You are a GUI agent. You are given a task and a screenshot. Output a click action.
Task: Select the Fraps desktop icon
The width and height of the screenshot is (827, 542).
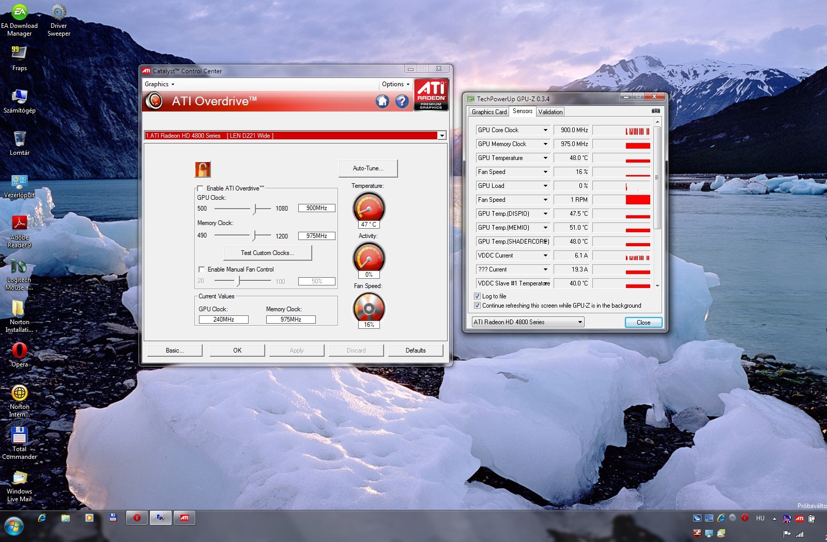pos(20,58)
